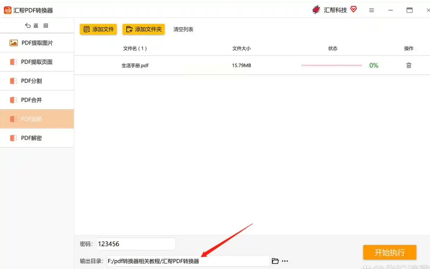430x269 pixels.
Task: Click the red heart VIP icon
Action: 354,9
